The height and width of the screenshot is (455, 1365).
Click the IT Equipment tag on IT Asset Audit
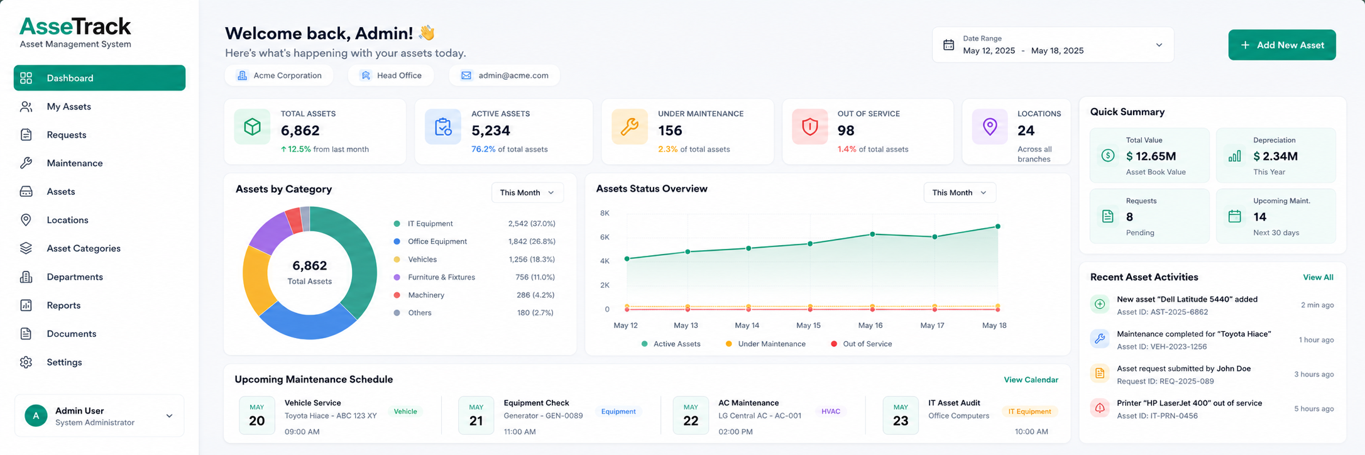click(1029, 412)
